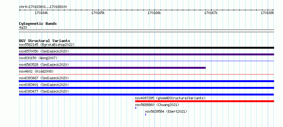This screenshot has width=283, height=127.
Task: Click the black nsv5562145 variant bar
Action: tap(146, 48)
